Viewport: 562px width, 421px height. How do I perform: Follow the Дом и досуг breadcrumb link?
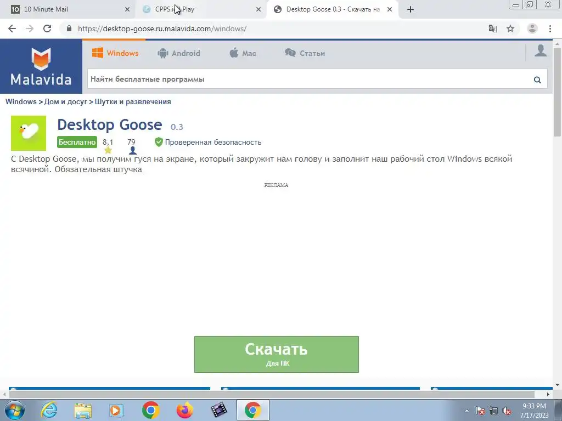[x=66, y=101]
